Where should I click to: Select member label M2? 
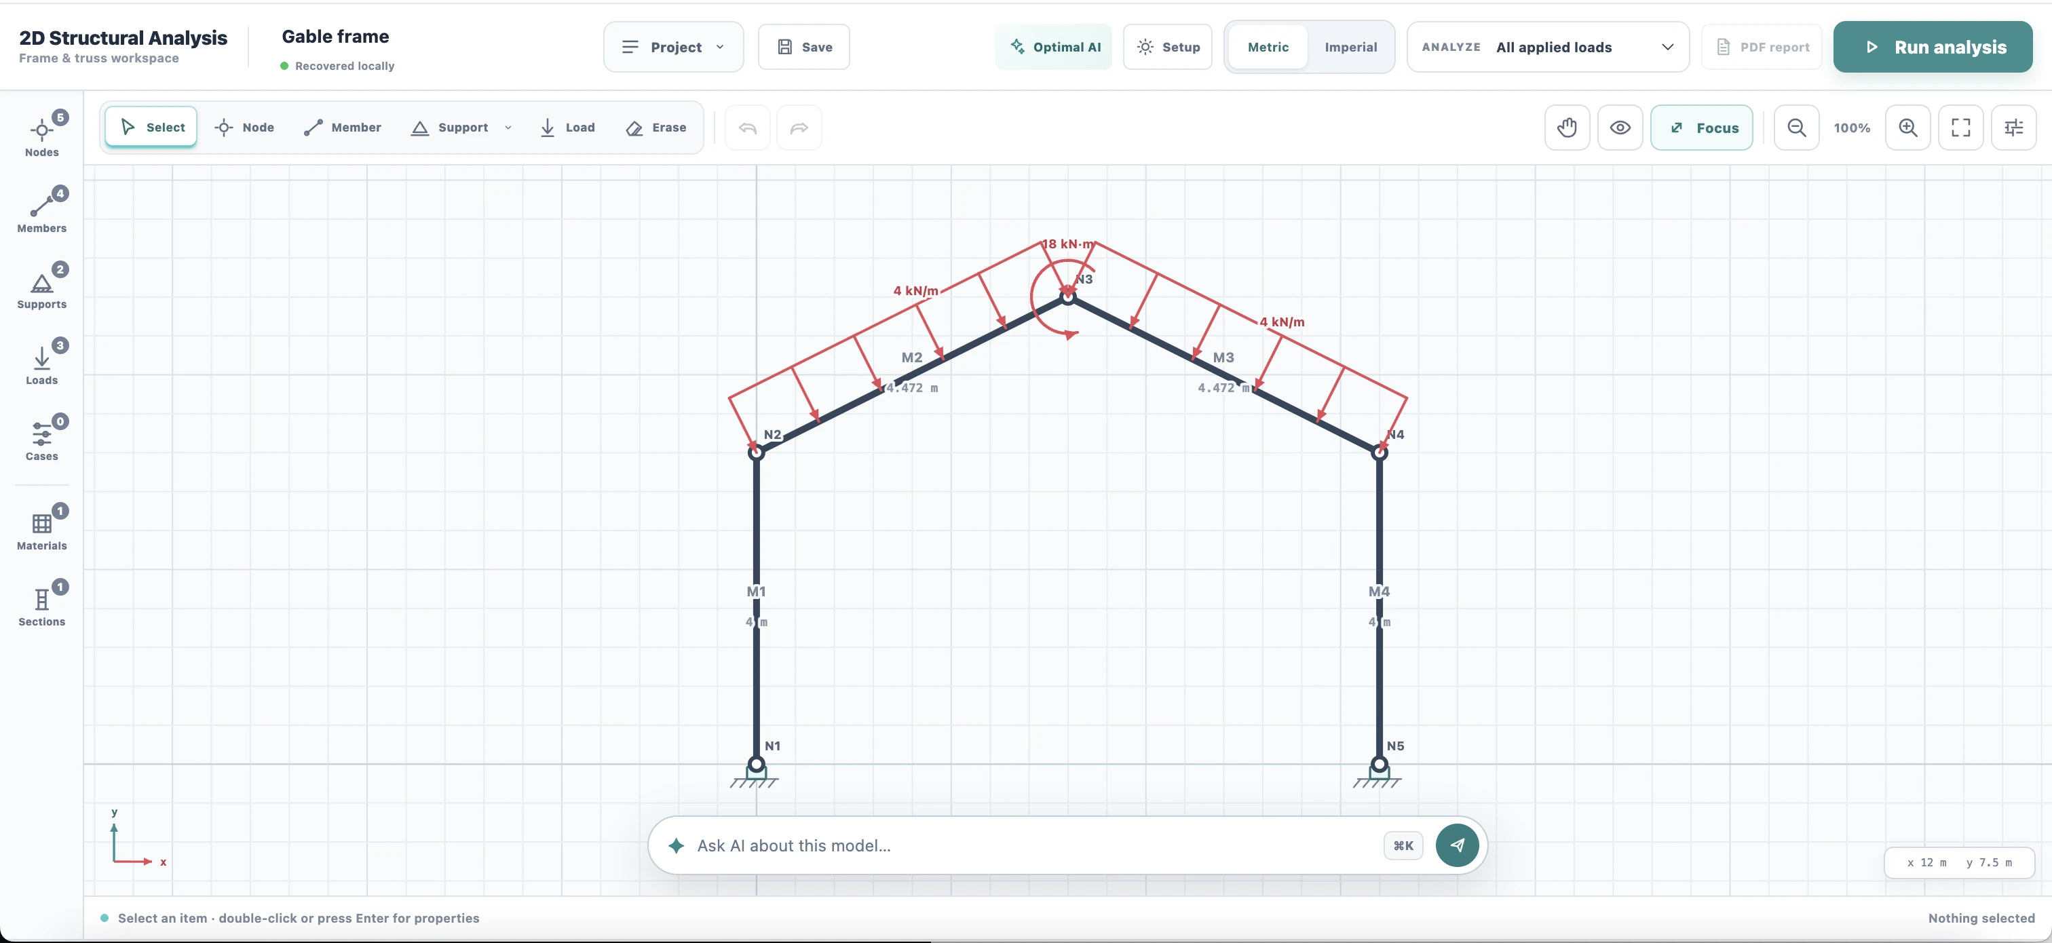(x=912, y=358)
